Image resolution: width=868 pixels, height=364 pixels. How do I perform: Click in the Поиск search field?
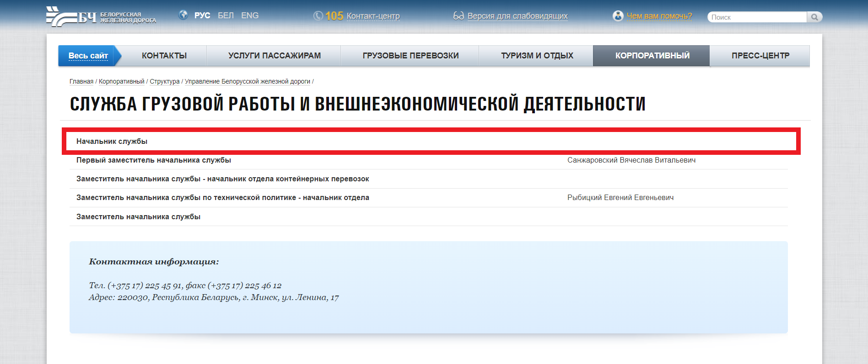[757, 17]
